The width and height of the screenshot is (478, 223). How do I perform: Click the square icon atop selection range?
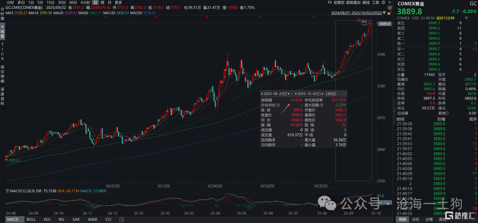[x=364, y=23]
